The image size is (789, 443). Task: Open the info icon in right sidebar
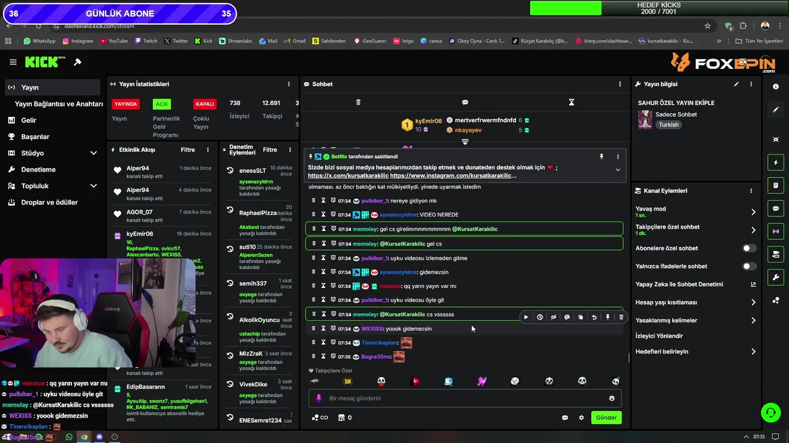pos(775,87)
